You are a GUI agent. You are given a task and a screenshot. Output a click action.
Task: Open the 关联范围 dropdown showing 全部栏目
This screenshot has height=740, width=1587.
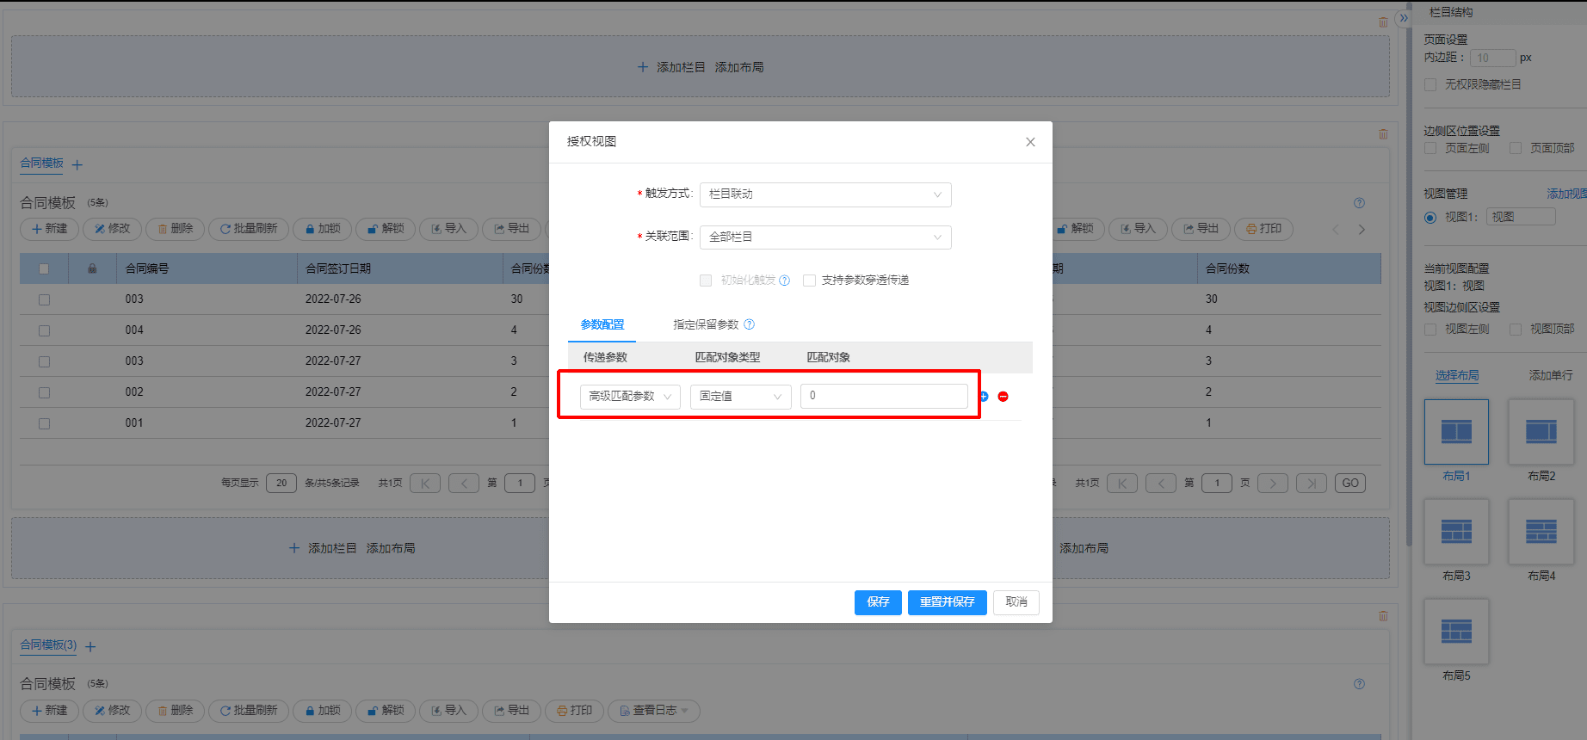pos(825,237)
